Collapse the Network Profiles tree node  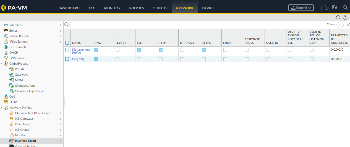(x=1, y=108)
